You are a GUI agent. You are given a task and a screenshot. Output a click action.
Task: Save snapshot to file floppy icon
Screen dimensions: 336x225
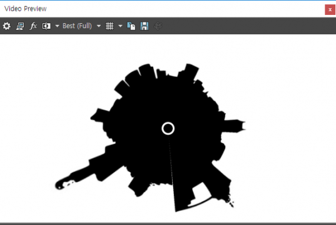pos(145,26)
